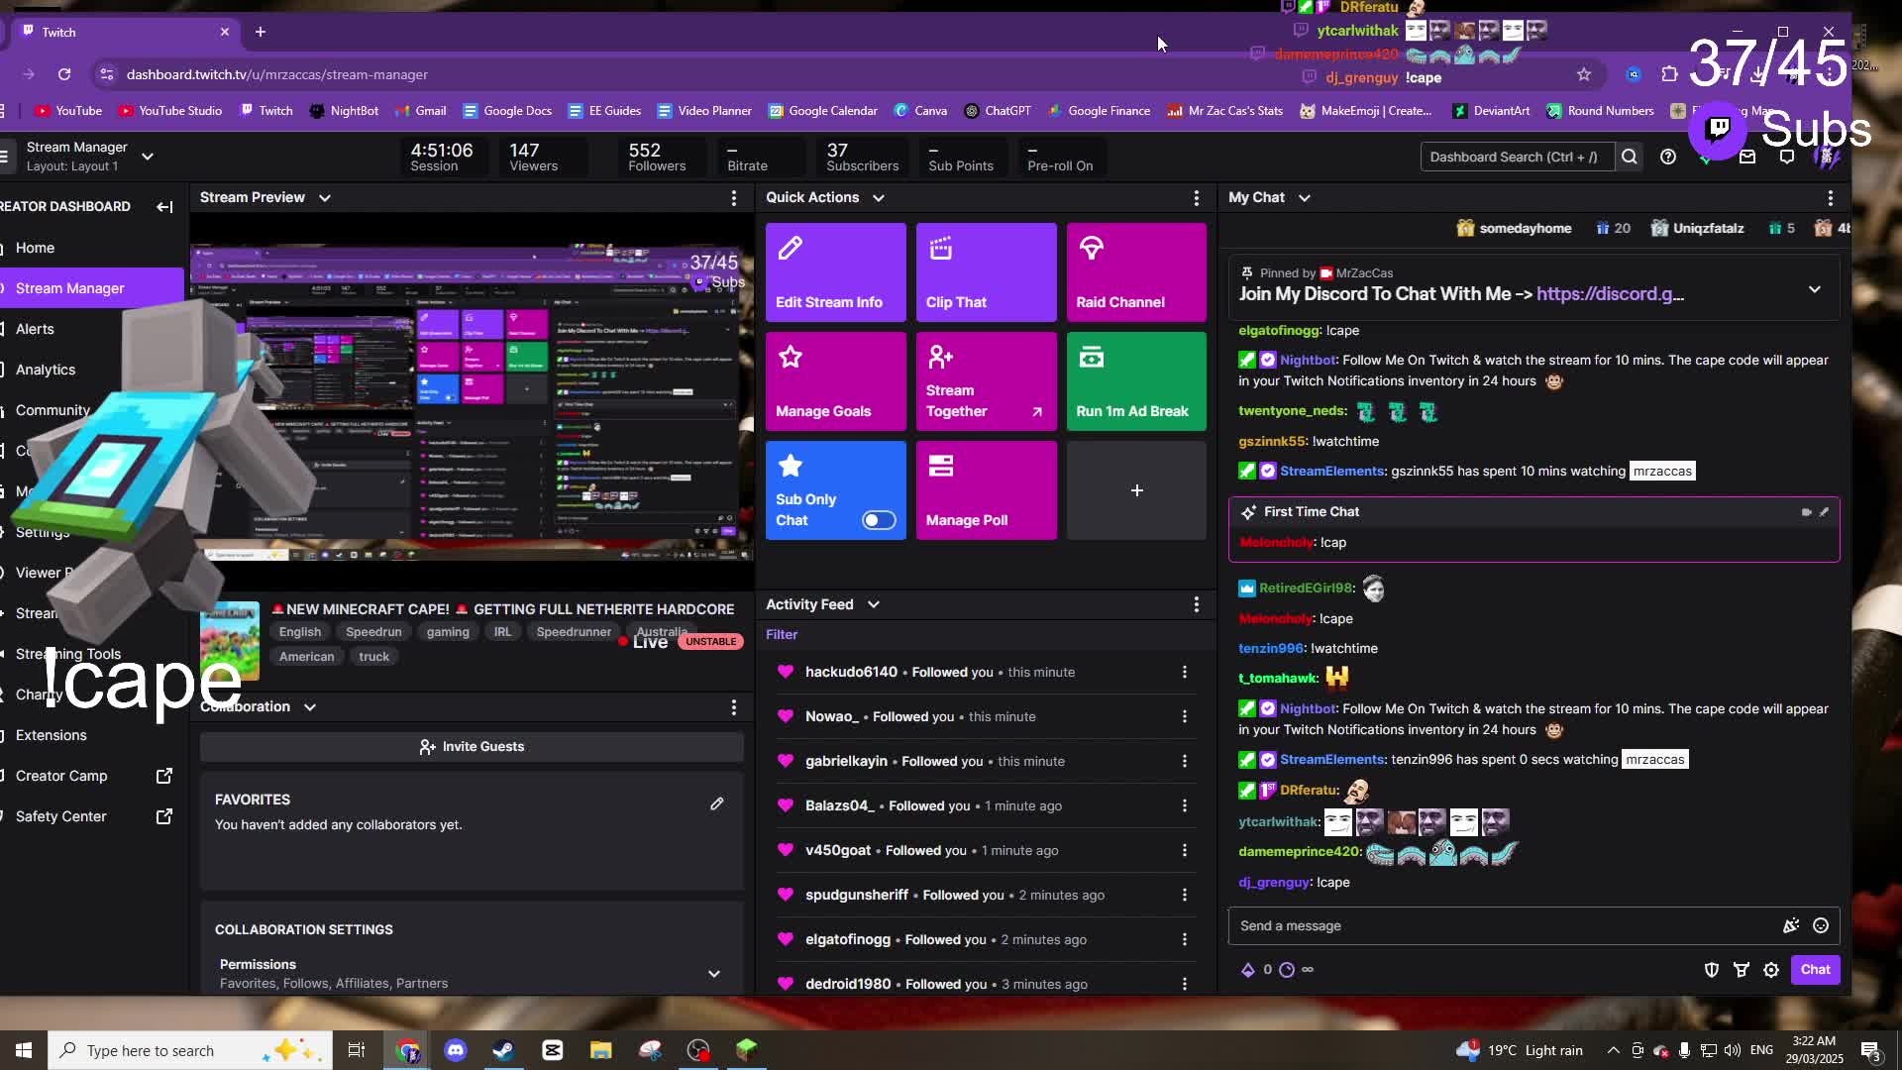Click the Clip That quick action
Screen dimensions: 1902x1070
[986, 272]
